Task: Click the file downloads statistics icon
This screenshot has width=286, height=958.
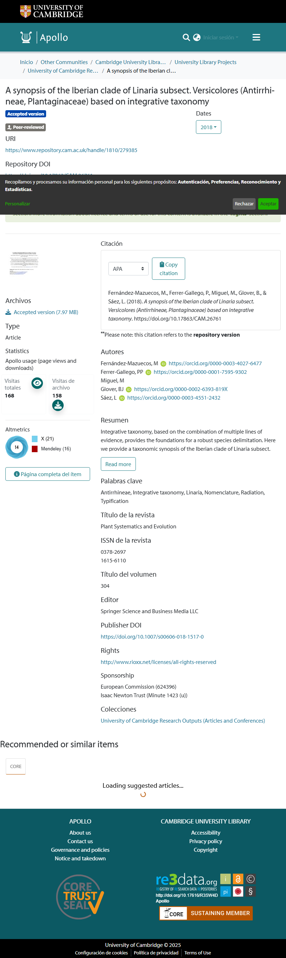Action: (x=58, y=405)
